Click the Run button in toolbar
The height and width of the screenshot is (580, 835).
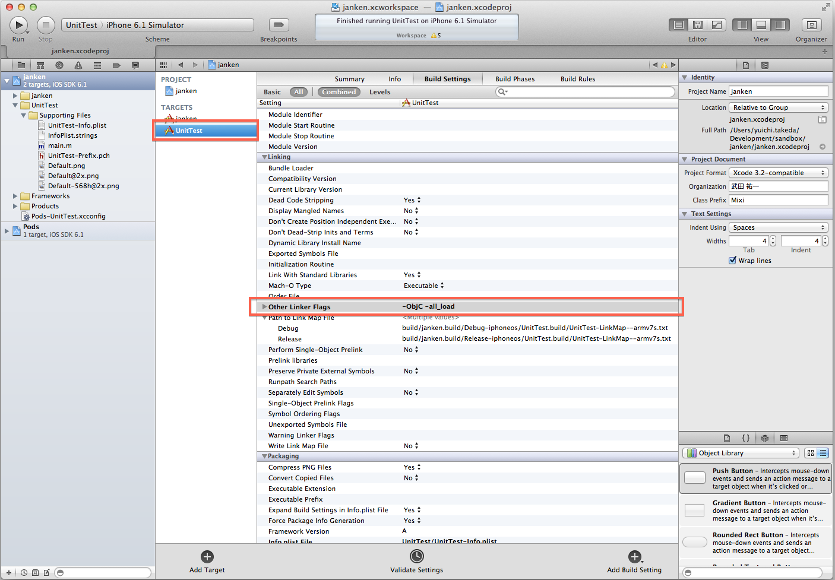pos(18,25)
